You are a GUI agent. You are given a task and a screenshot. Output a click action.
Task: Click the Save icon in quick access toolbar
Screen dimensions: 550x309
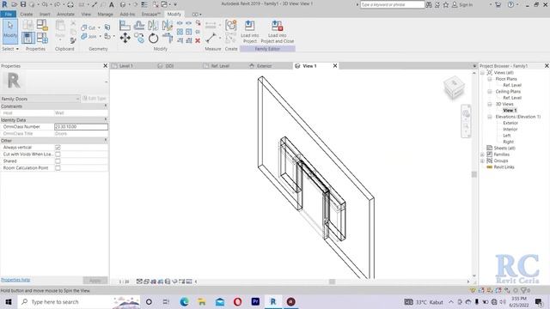tap(23, 4)
